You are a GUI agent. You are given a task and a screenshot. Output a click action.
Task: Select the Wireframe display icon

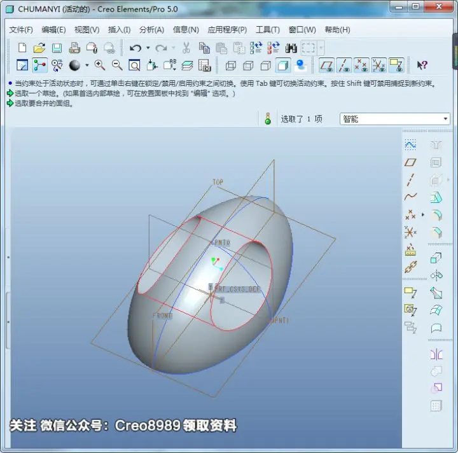231,66
